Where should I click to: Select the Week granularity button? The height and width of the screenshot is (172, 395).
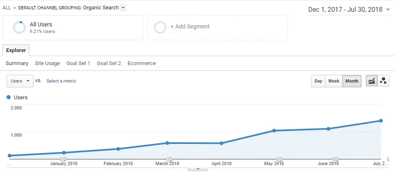[334, 81]
